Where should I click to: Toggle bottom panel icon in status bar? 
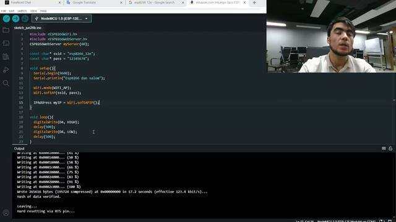390,221
